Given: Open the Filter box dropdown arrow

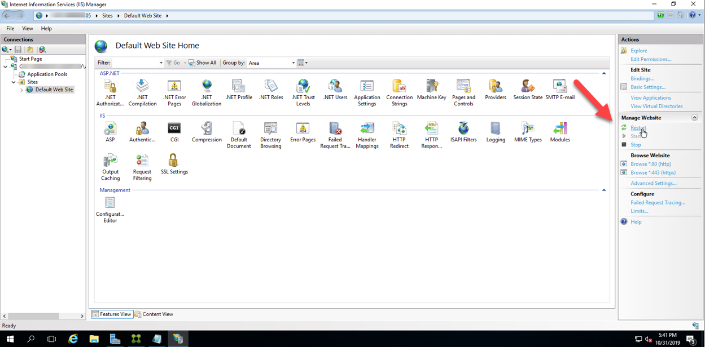Looking at the screenshot, I should coord(161,63).
